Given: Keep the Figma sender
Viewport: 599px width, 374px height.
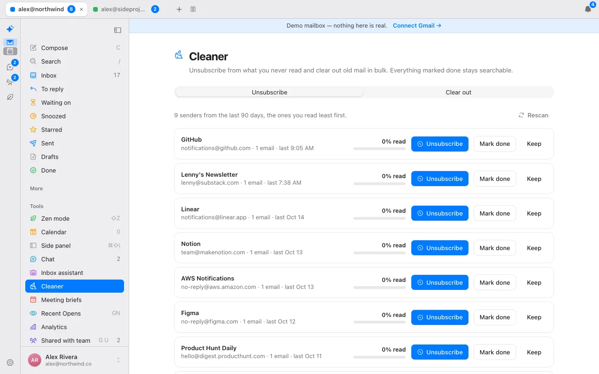Looking at the screenshot, I should click(x=534, y=317).
